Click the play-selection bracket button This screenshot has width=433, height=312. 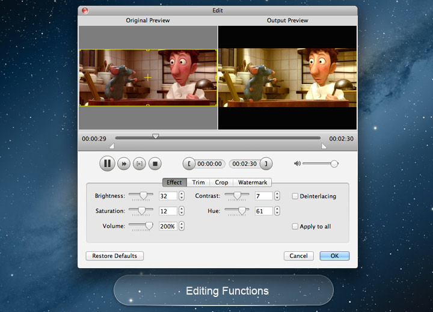(x=140, y=164)
